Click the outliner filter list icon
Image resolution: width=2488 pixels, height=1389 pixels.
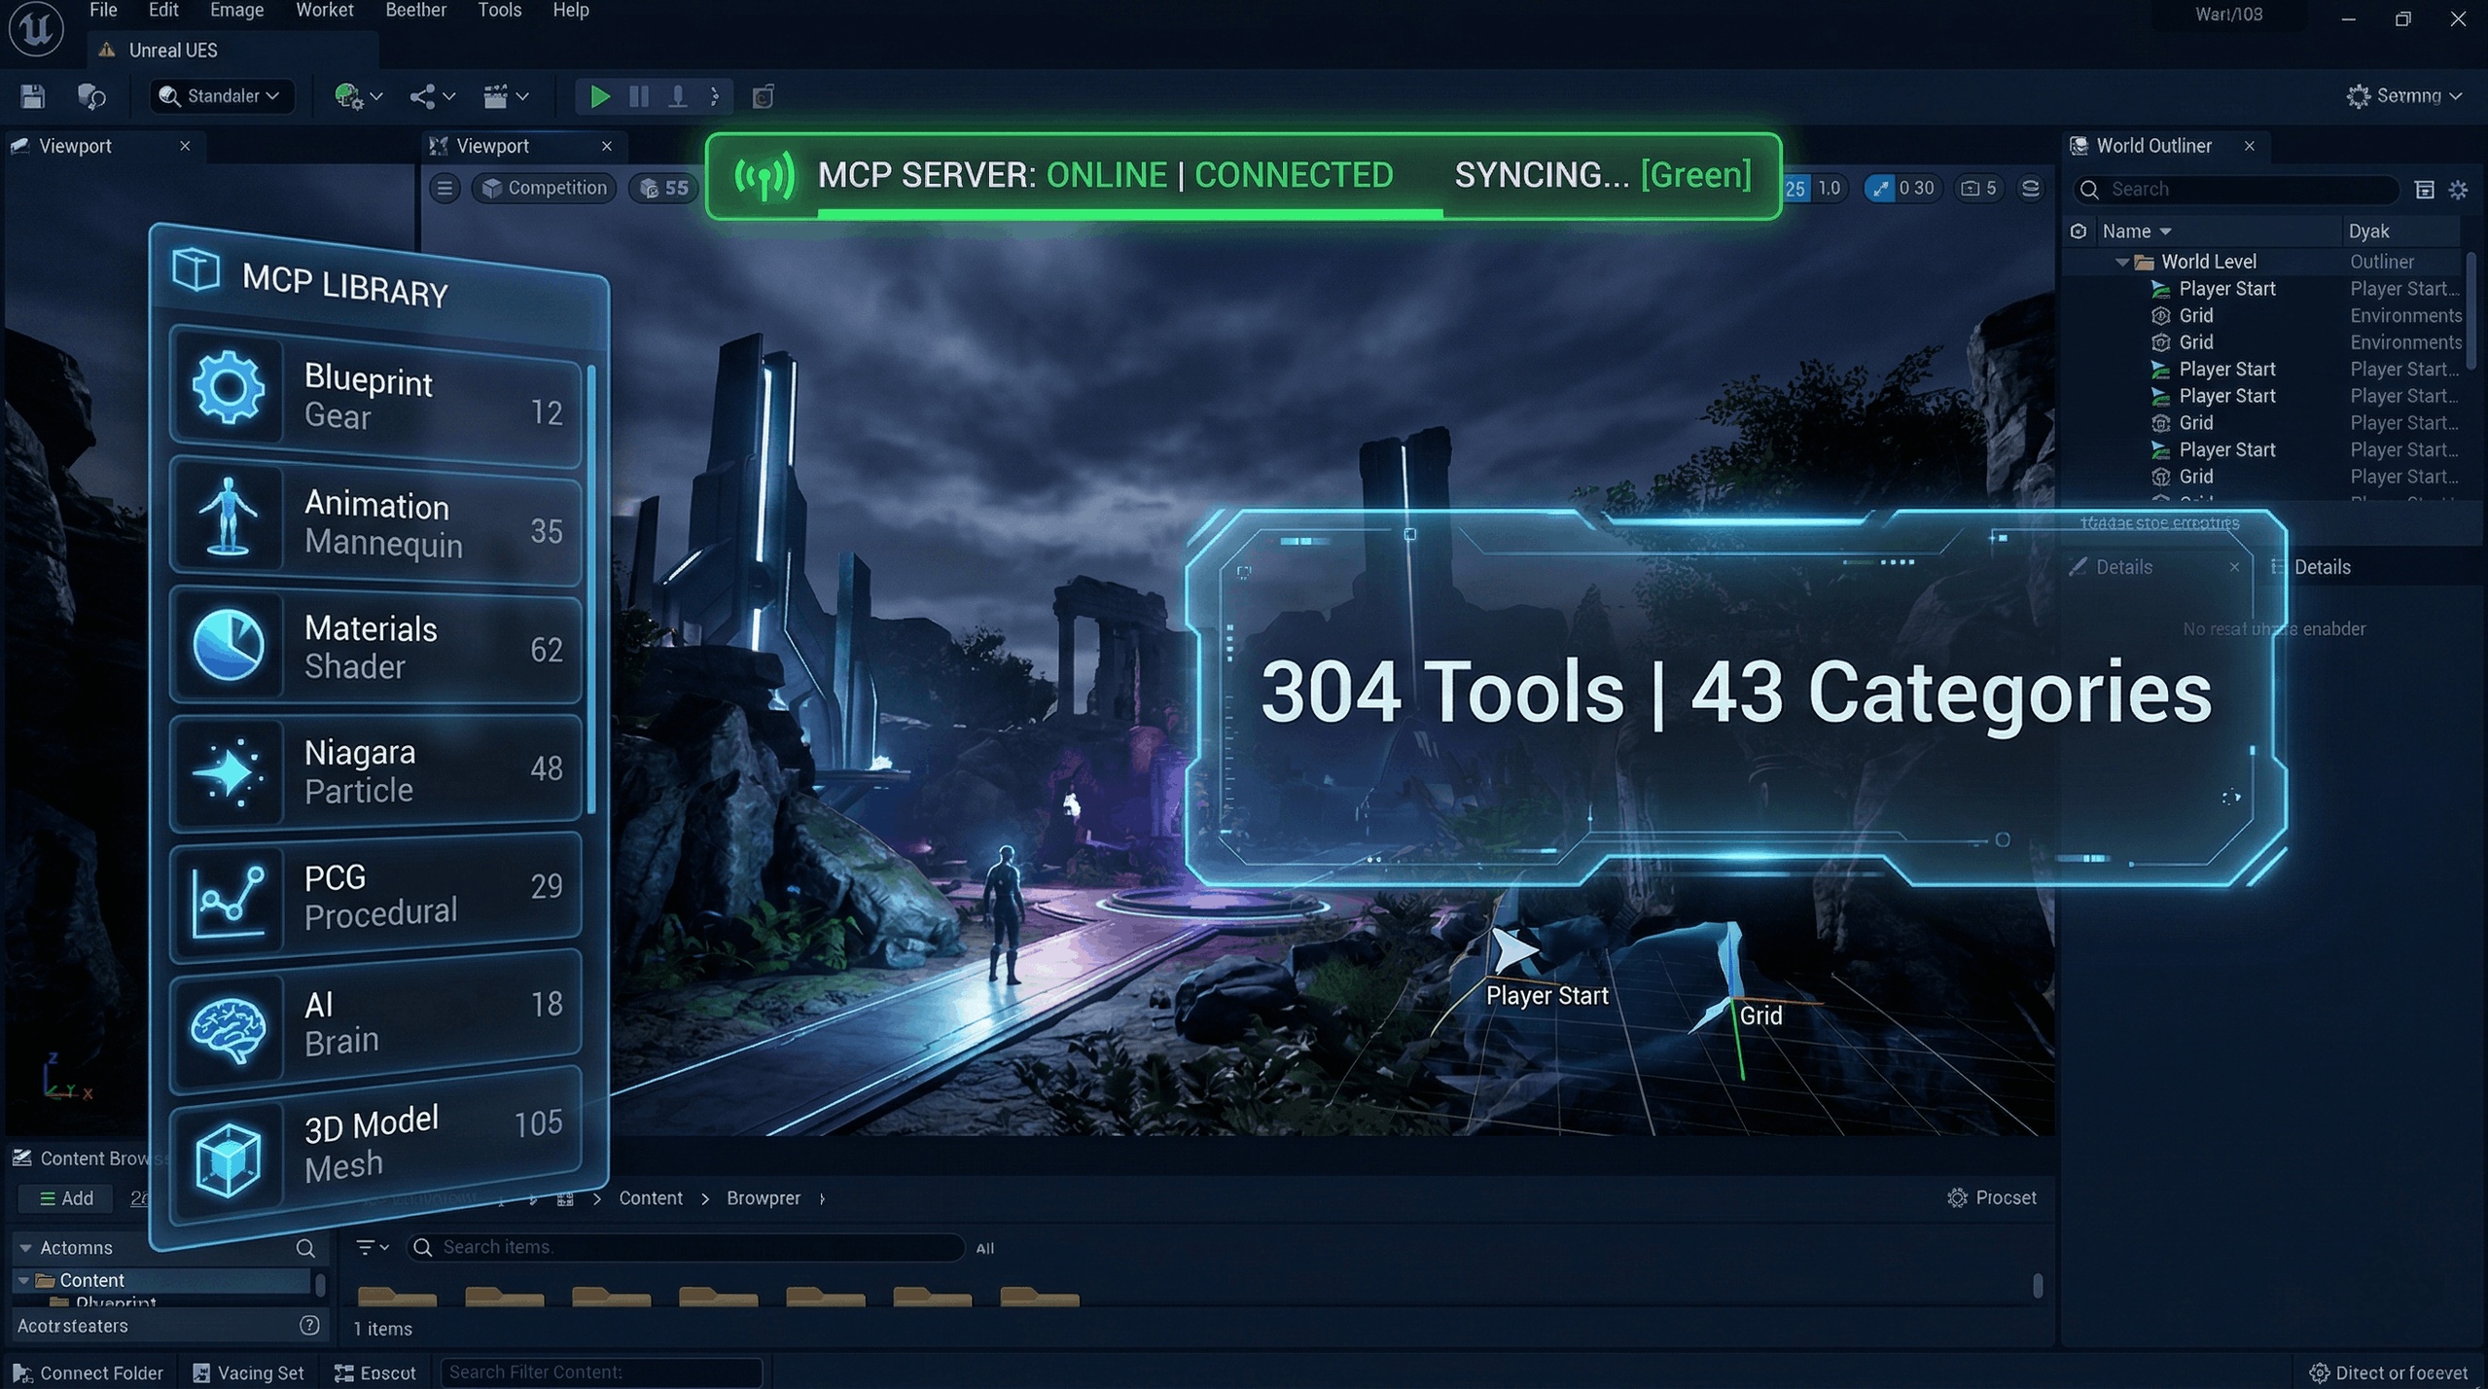click(2425, 190)
